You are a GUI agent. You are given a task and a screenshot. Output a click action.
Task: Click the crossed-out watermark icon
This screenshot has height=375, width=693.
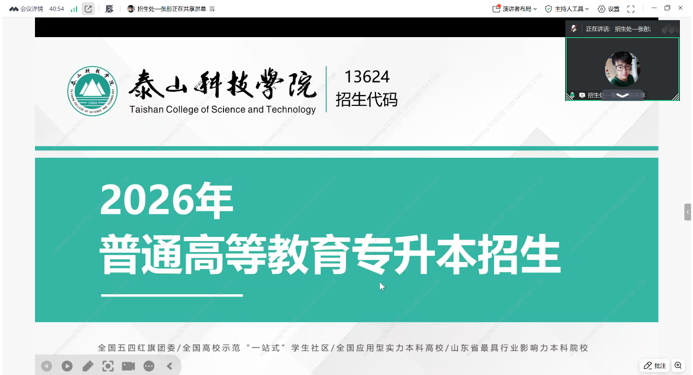point(109,9)
